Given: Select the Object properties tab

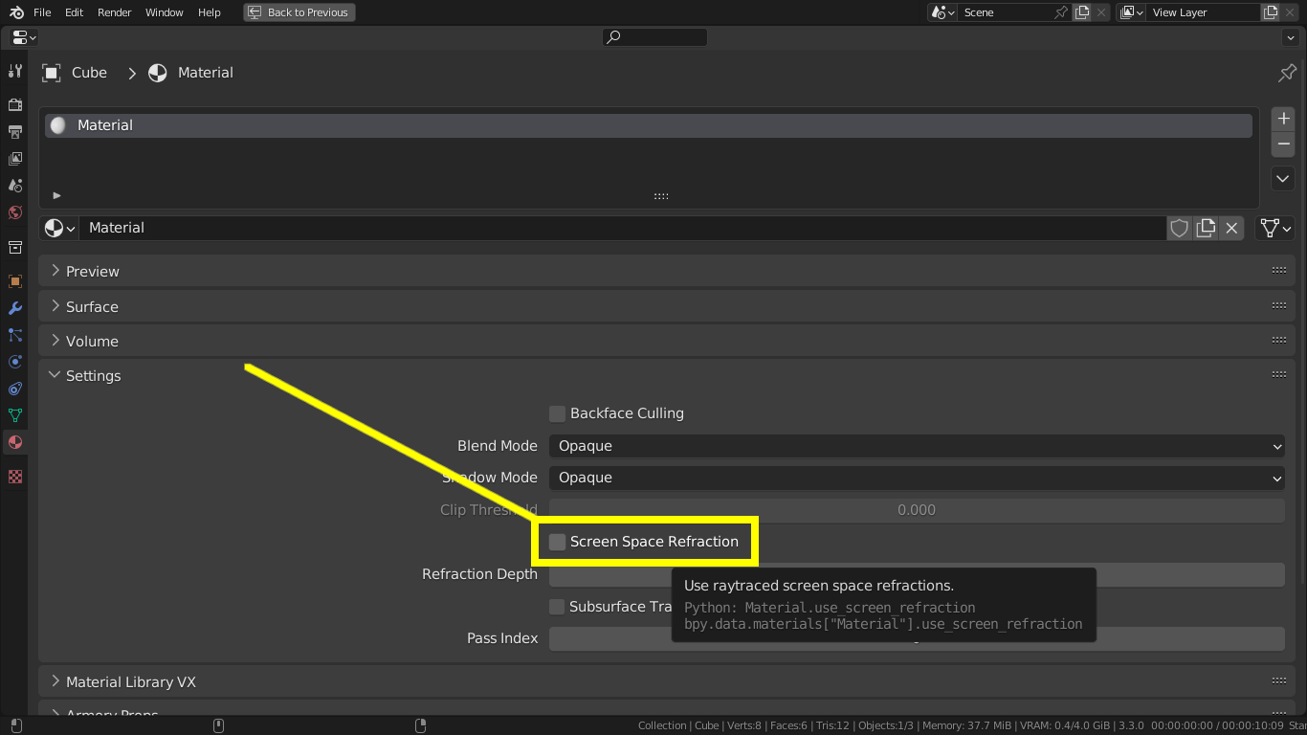Looking at the screenshot, I should click(x=14, y=281).
